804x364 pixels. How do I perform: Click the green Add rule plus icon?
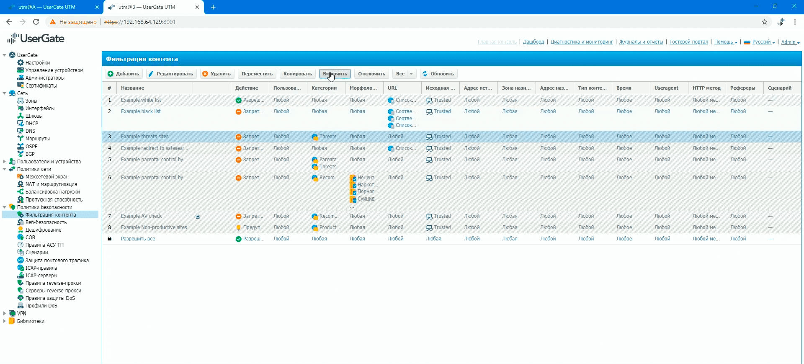(111, 74)
